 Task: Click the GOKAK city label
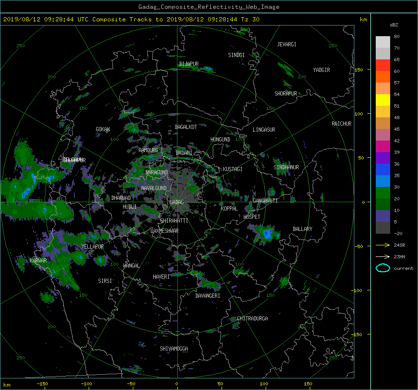pos(103,129)
